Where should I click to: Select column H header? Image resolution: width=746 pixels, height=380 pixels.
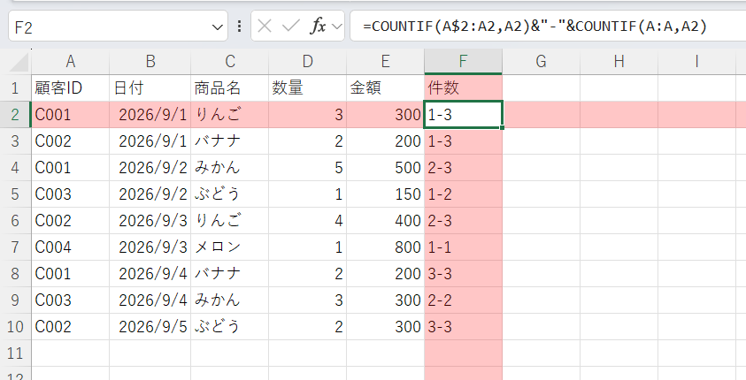click(619, 62)
